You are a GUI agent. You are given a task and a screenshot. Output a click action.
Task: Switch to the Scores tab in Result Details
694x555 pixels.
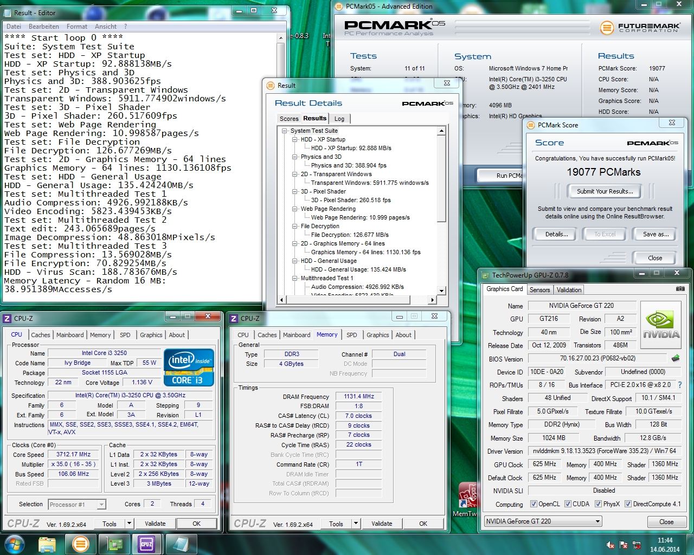289,119
